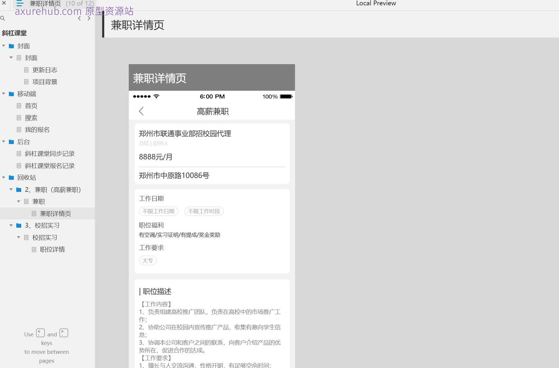Viewport: 559px width, 368px height.
Task: Toggle the 大专 requirement chip
Action: pos(148,260)
